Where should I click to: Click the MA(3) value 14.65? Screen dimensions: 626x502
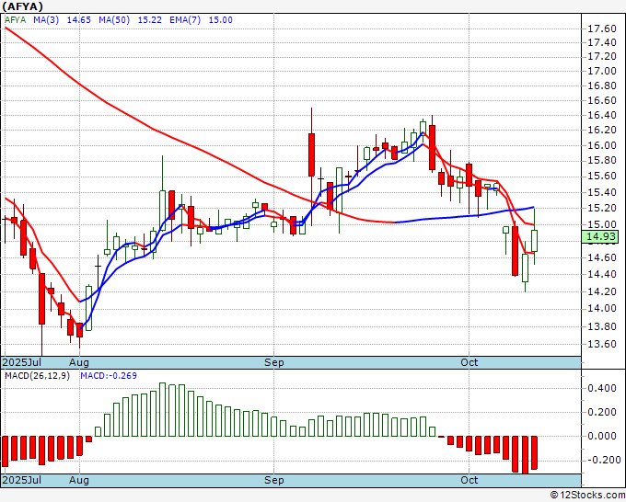(78, 20)
